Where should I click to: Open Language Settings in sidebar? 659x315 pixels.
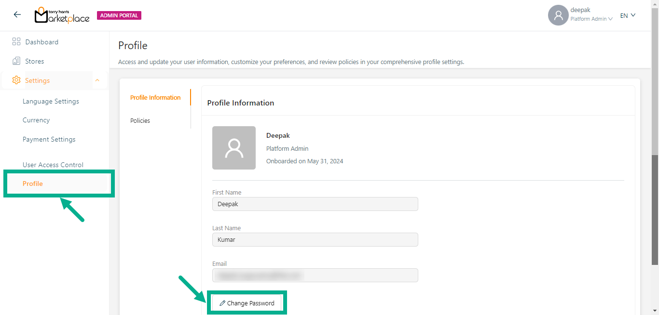tap(51, 101)
